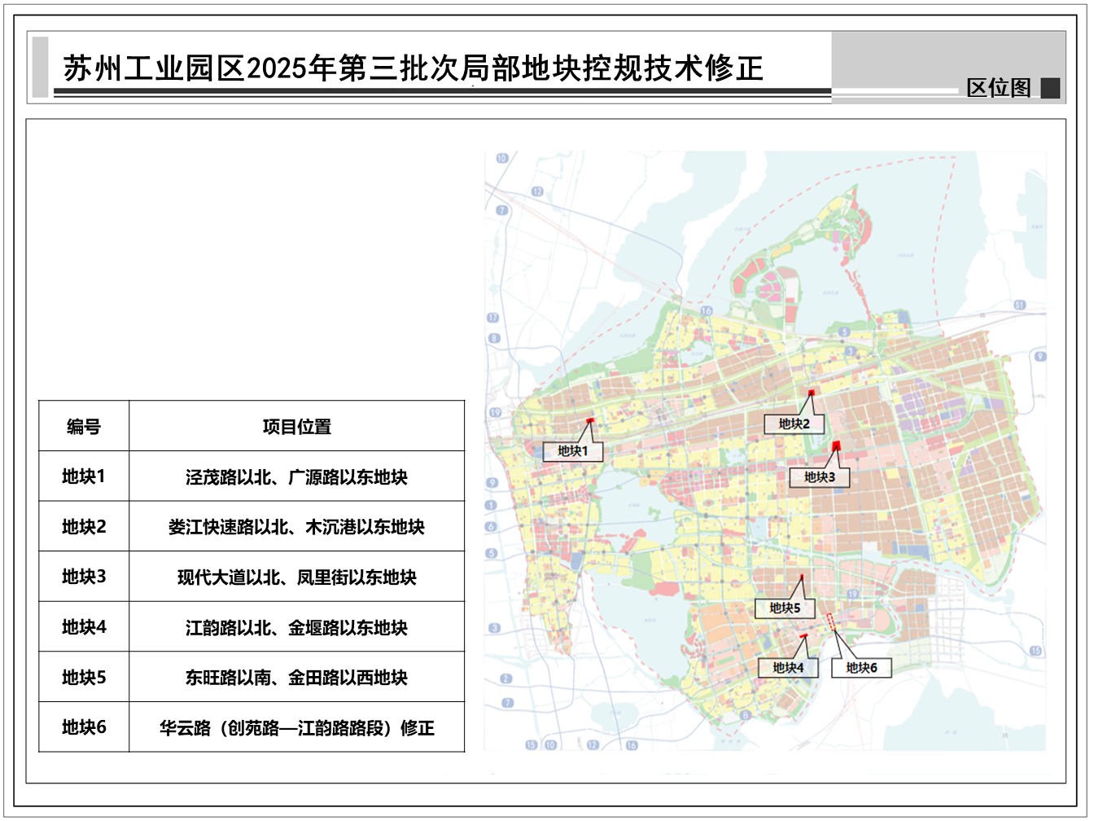Viewport: 1094px width, 821px height.
Task: Click the 地块1 cell in the table
Action: (x=84, y=476)
